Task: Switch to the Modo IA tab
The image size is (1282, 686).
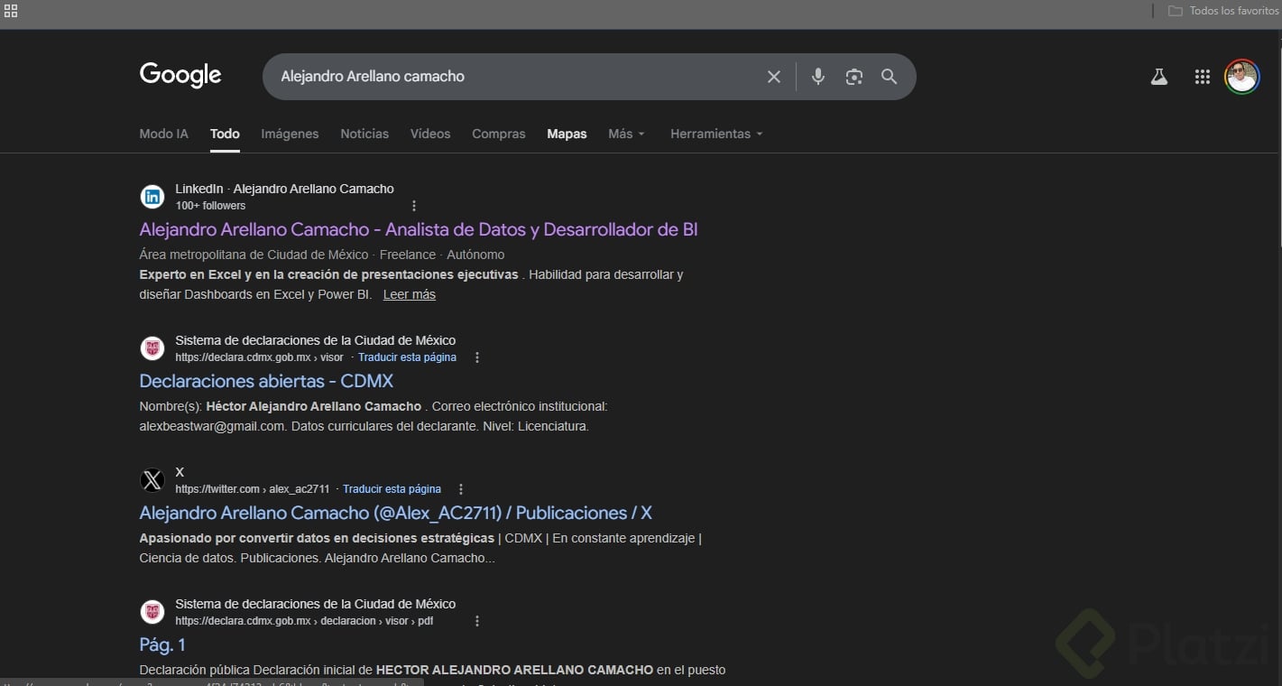Action: (x=163, y=134)
